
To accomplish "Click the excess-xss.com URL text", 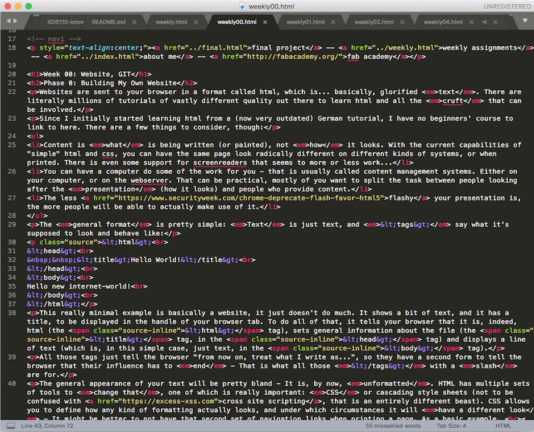I will pyautogui.click(x=169, y=401).
